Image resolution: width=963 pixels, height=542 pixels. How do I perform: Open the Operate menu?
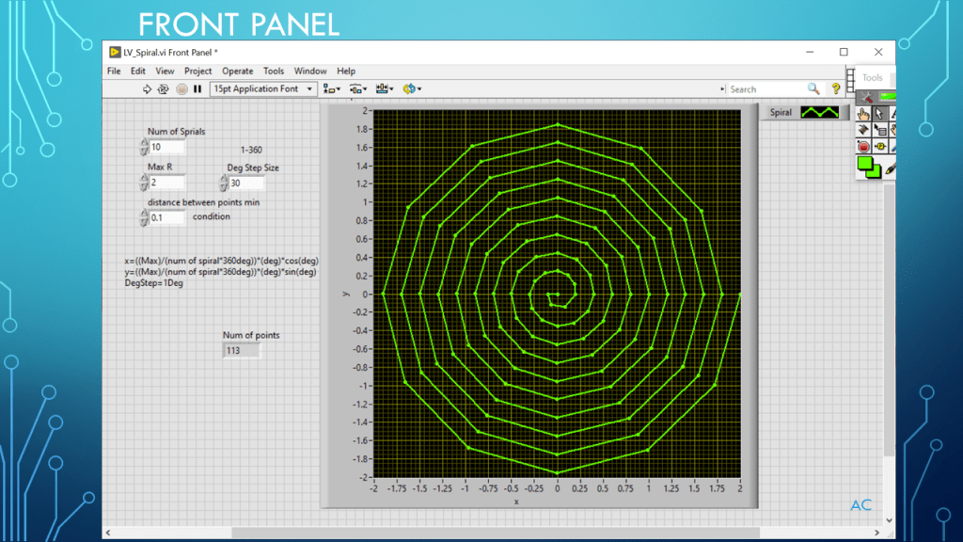[x=237, y=71]
